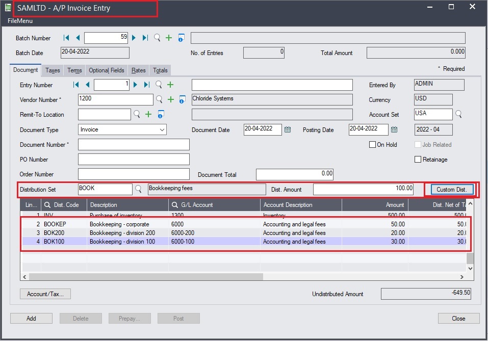Viewport: 488px width, 341px height.
Task: Switch to the Rates tab
Action: 139,70
